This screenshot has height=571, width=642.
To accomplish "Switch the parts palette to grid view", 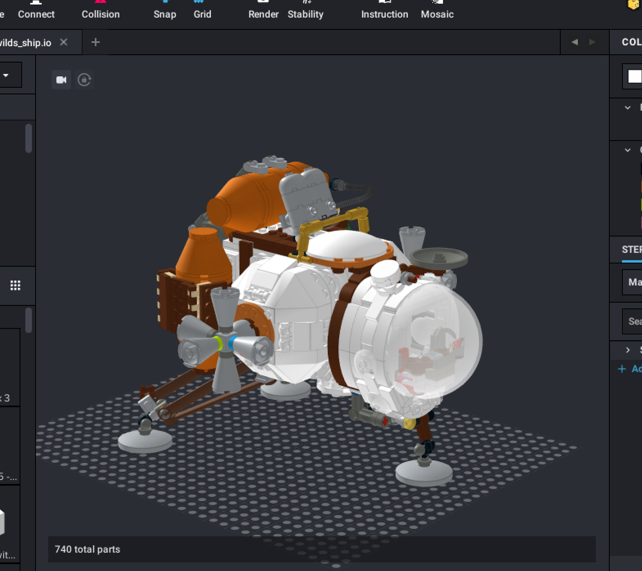I will point(15,285).
